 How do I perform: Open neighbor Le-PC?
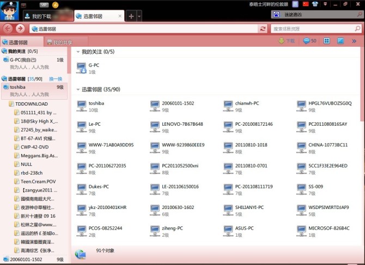[x=89, y=127]
